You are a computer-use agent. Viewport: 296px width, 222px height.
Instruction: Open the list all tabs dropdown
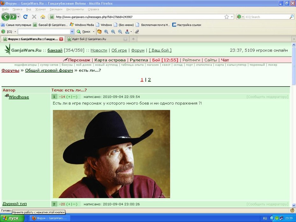pyautogui.click(x=294, y=39)
